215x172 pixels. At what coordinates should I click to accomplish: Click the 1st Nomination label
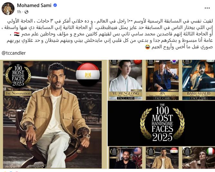pyautogui.click(x=18, y=93)
